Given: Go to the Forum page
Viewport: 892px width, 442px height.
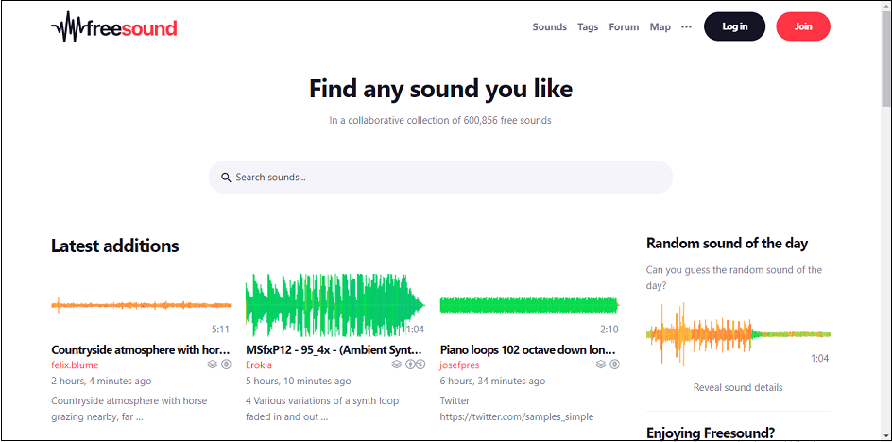Looking at the screenshot, I should tap(624, 26).
